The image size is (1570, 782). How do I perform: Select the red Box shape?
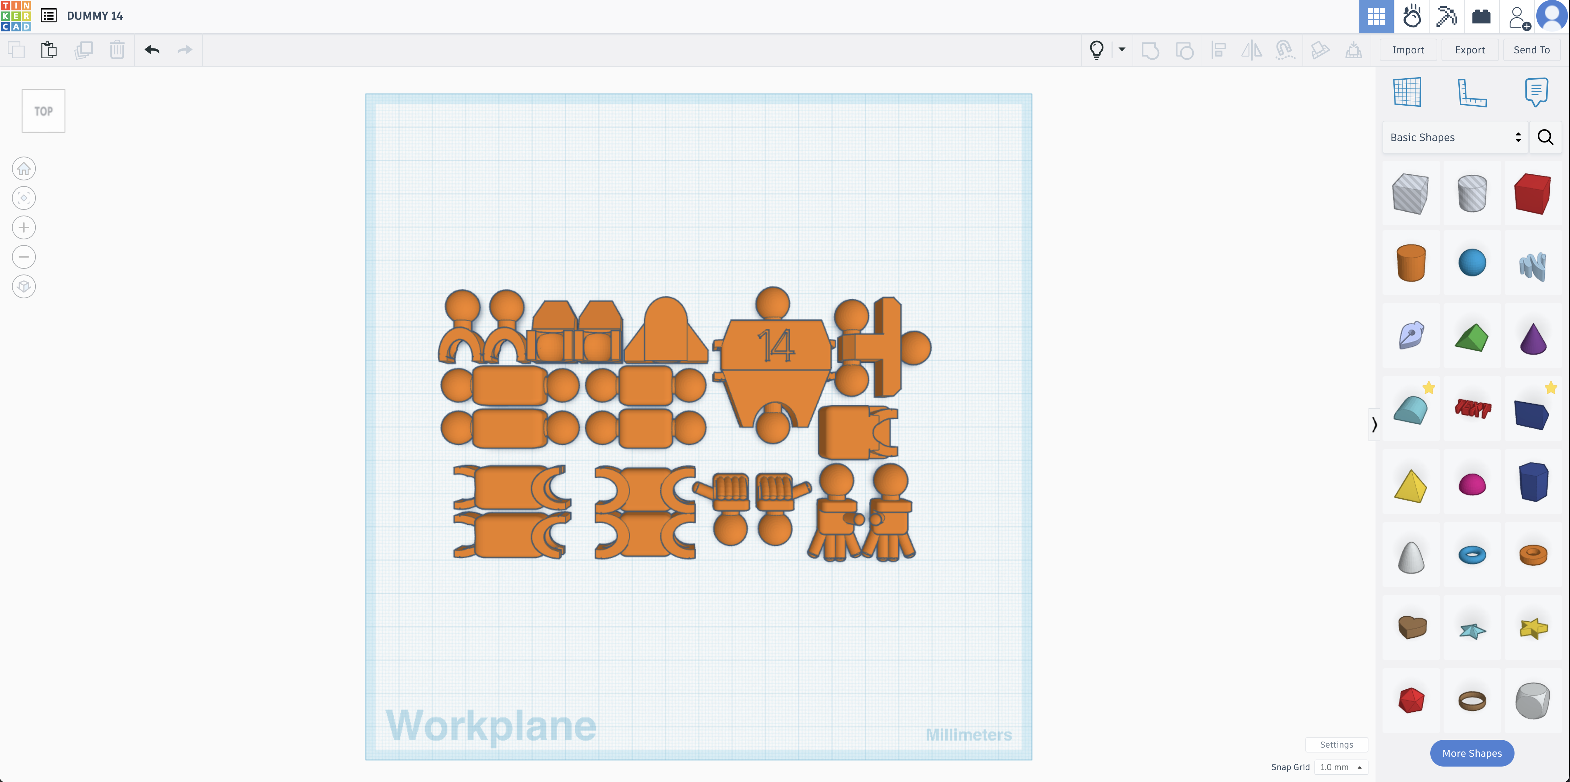1532,194
